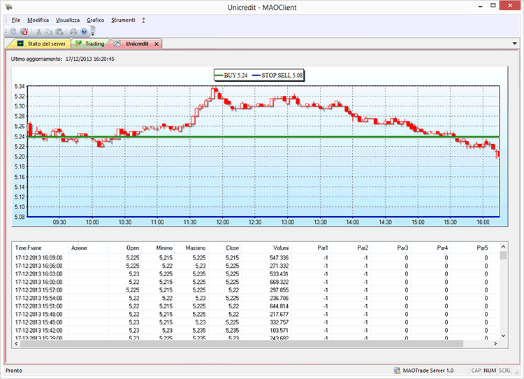Click the blue Help/About toolbar icon
This screenshot has height=379, width=524.
[84, 31]
